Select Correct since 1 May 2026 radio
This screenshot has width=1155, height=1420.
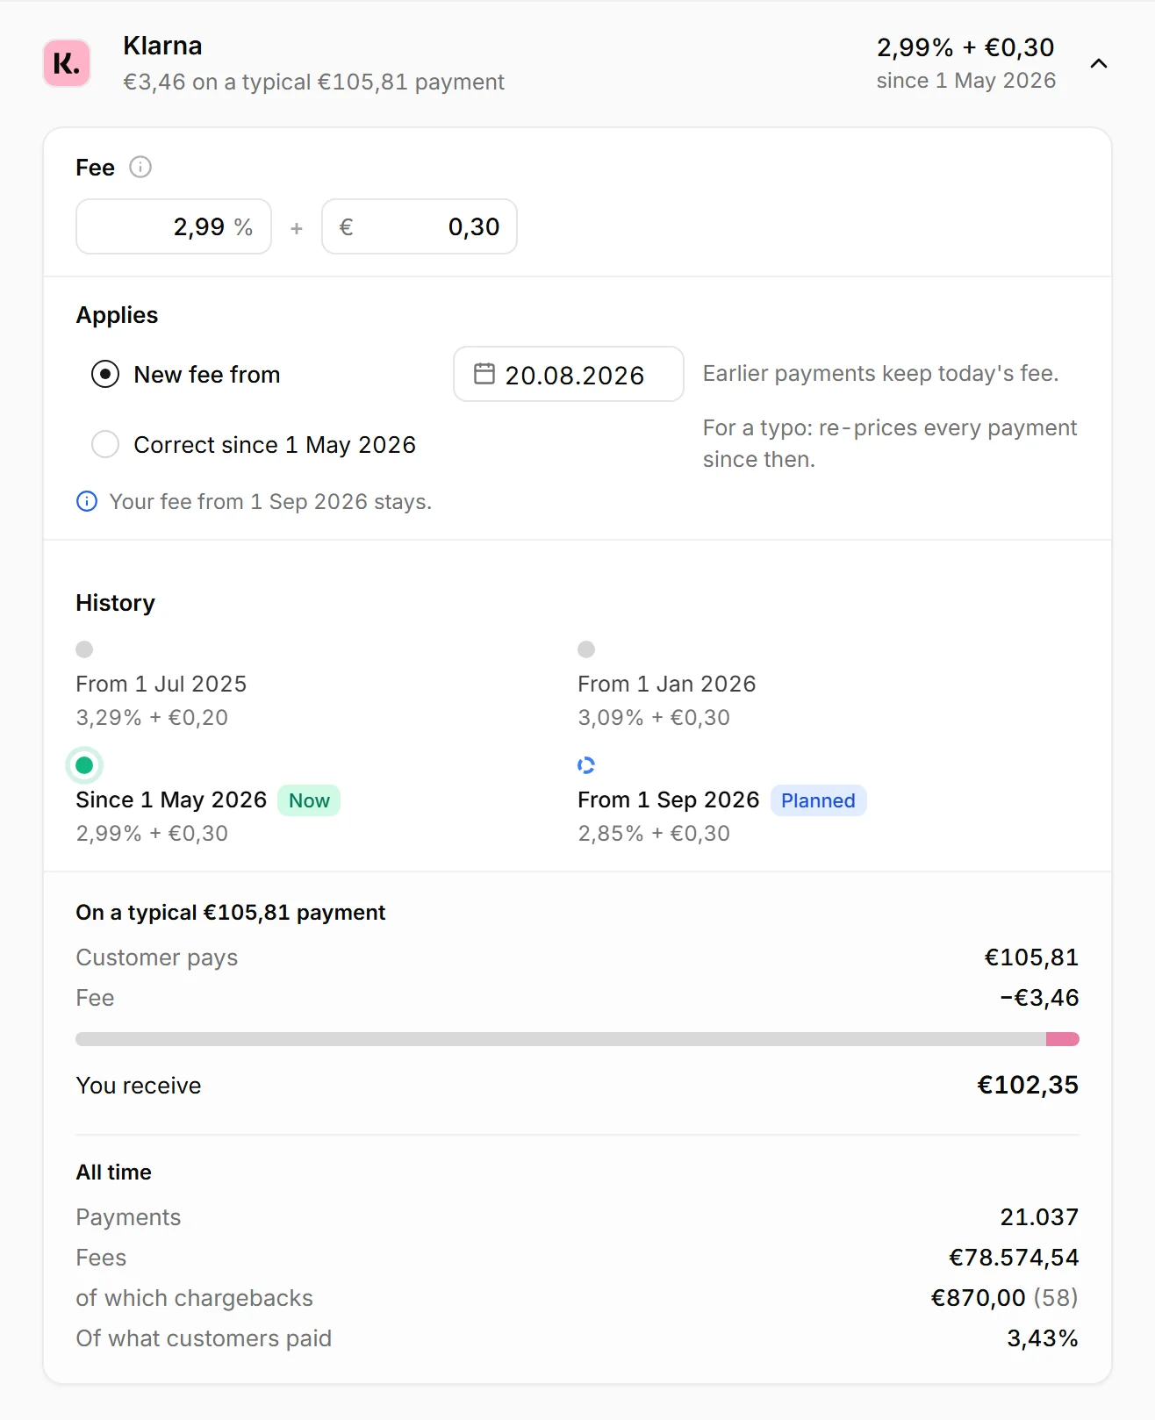105,444
